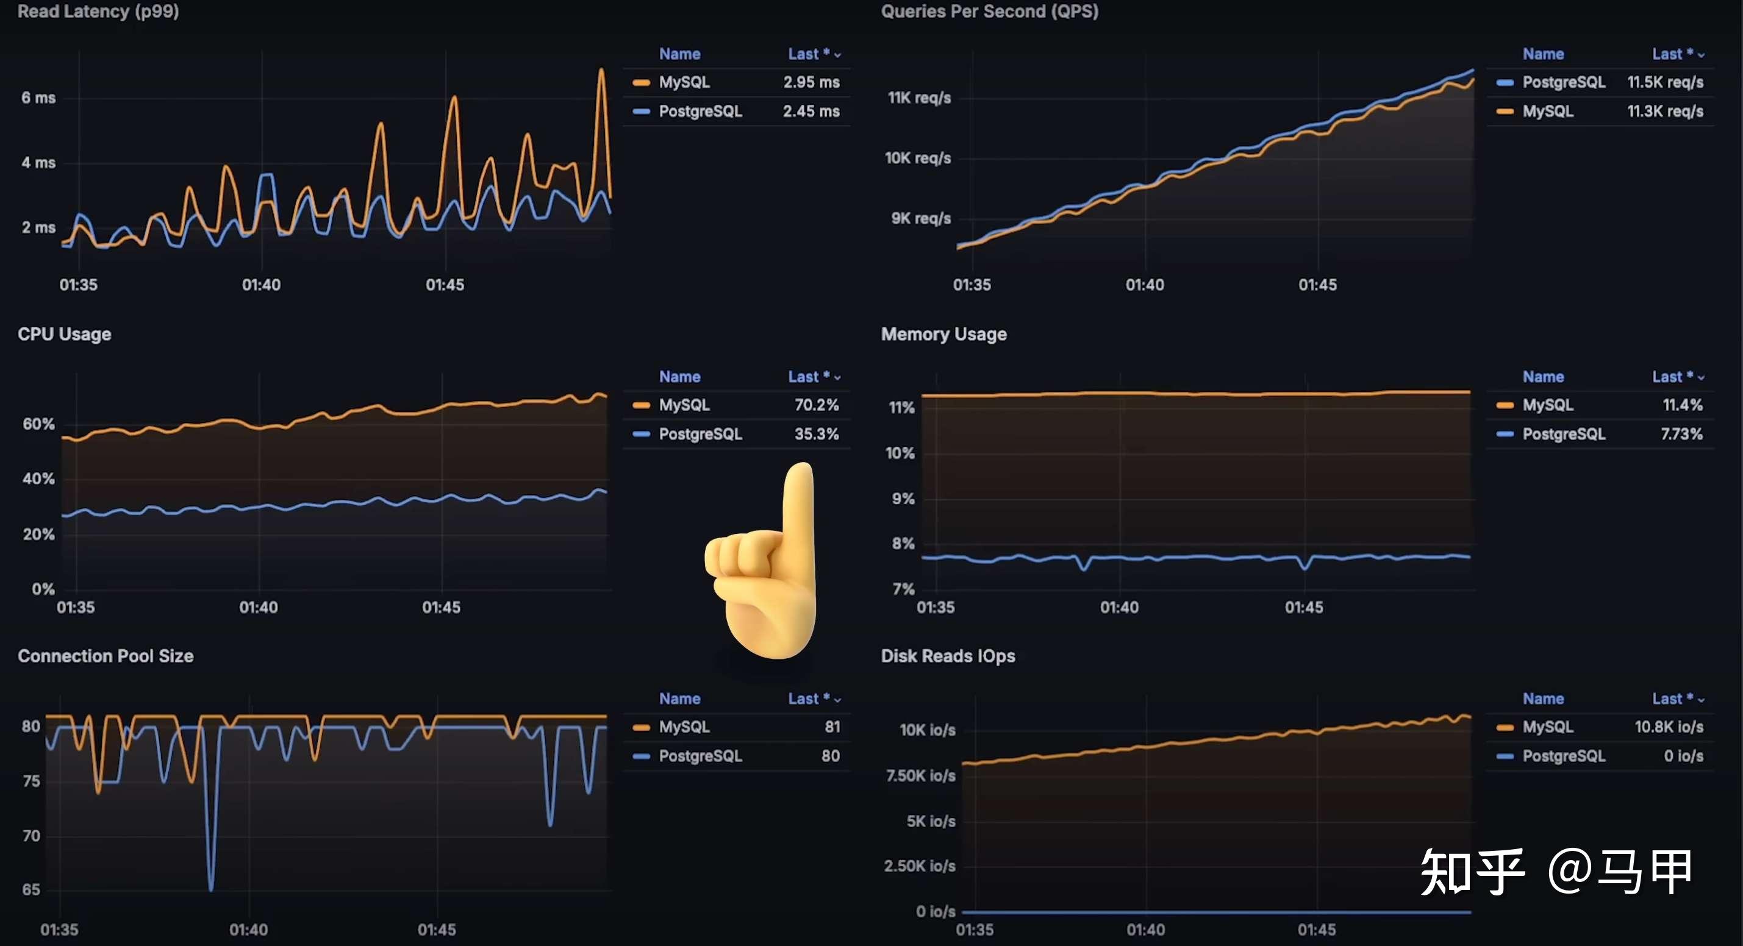Image resolution: width=1743 pixels, height=946 pixels.
Task: Click the MySQL swatch in Disk Reads IOps legend
Action: (1505, 728)
